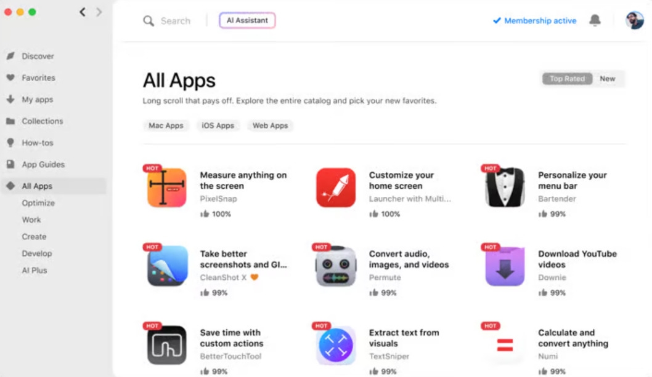Open the Launcher rocket app icon
The image size is (652, 377).
point(336,188)
